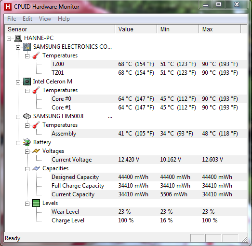This screenshot has width=252, height=246.
Task: Collapse Temperatures under SAMSUNG HM500JI
Action: (x=27, y=126)
